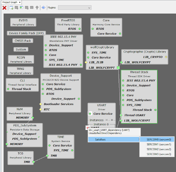The height and width of the screenshot is (172, 176).
Task: Click the yellow RTC diamond on Device_Support
Action: [x=41, y=109]
